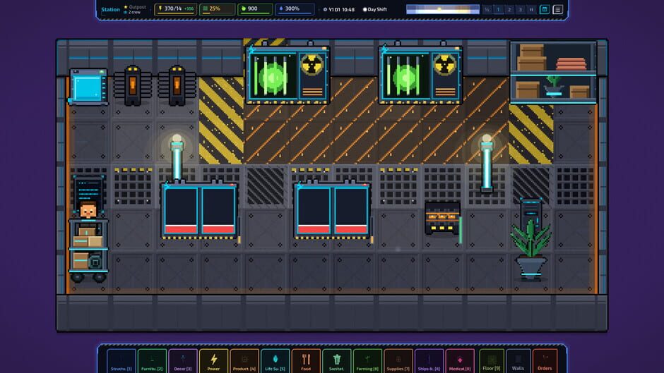The width and height of the screenshot is (664, 373).
Task: Select the first orange power coil
Action: coord(133,85)
